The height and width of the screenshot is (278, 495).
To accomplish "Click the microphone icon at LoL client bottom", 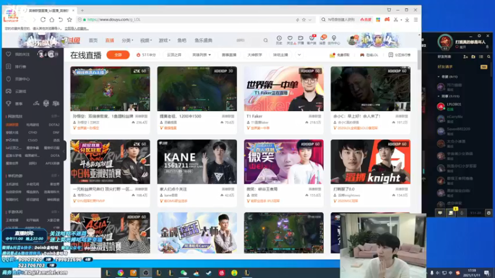I will click(x=462, y=213).
